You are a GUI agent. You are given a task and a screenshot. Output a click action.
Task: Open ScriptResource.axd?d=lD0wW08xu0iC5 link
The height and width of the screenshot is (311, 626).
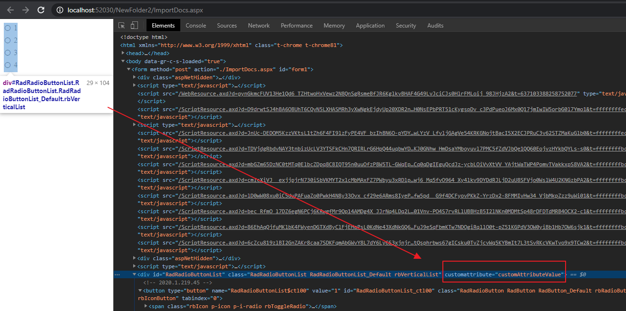[x=401, y=196]
